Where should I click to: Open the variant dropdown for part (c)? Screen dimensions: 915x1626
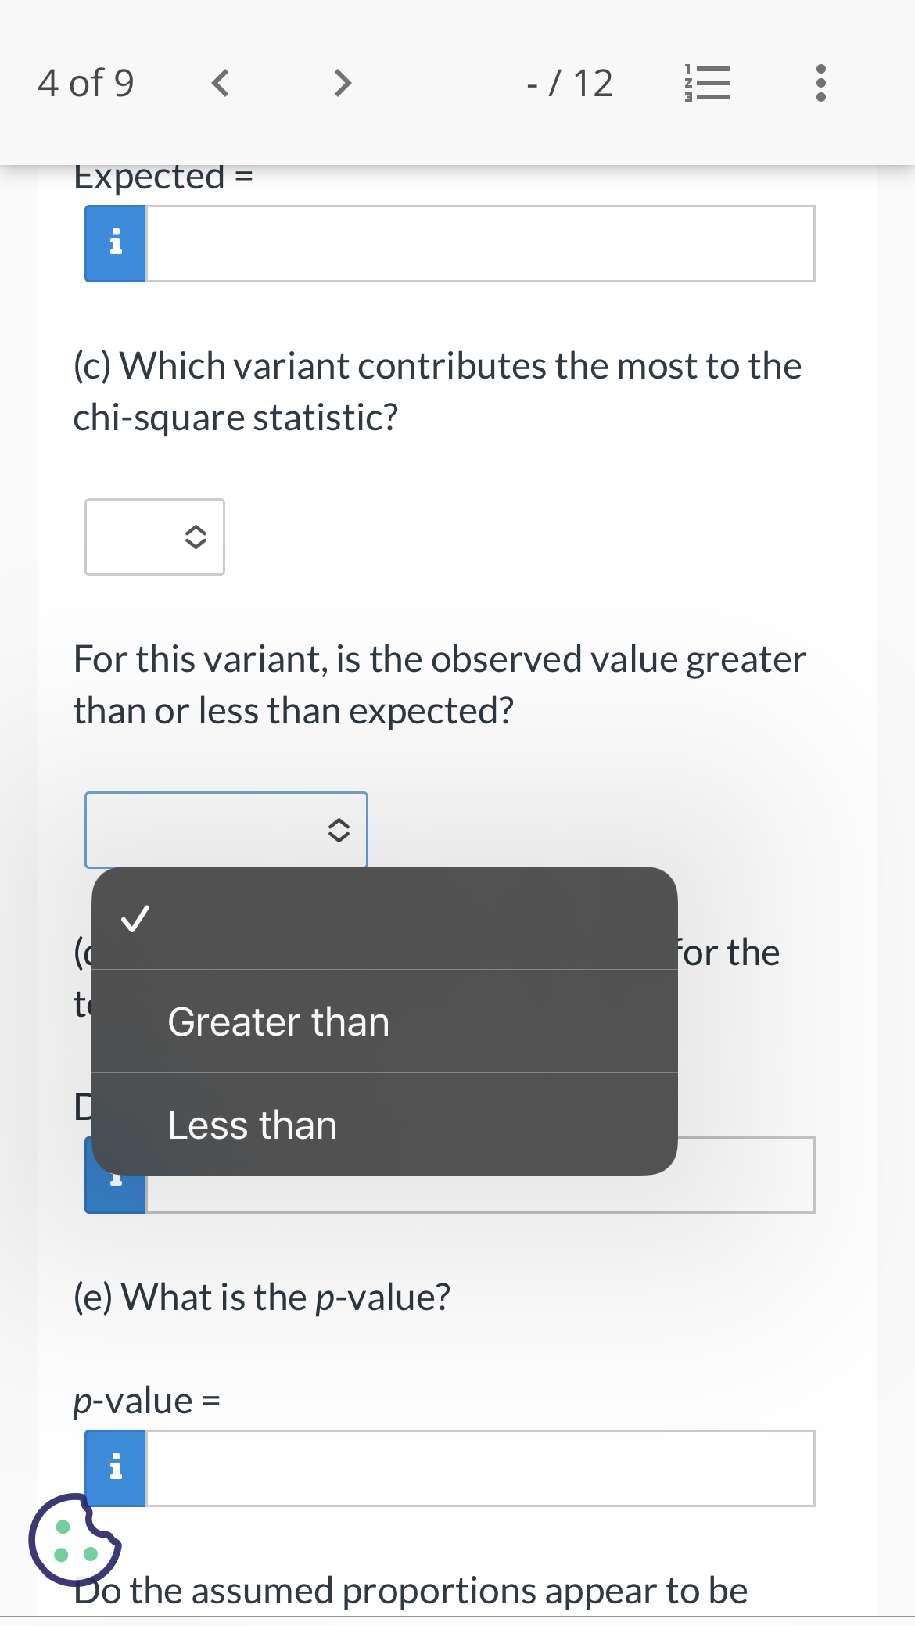[x=154, y=537]
